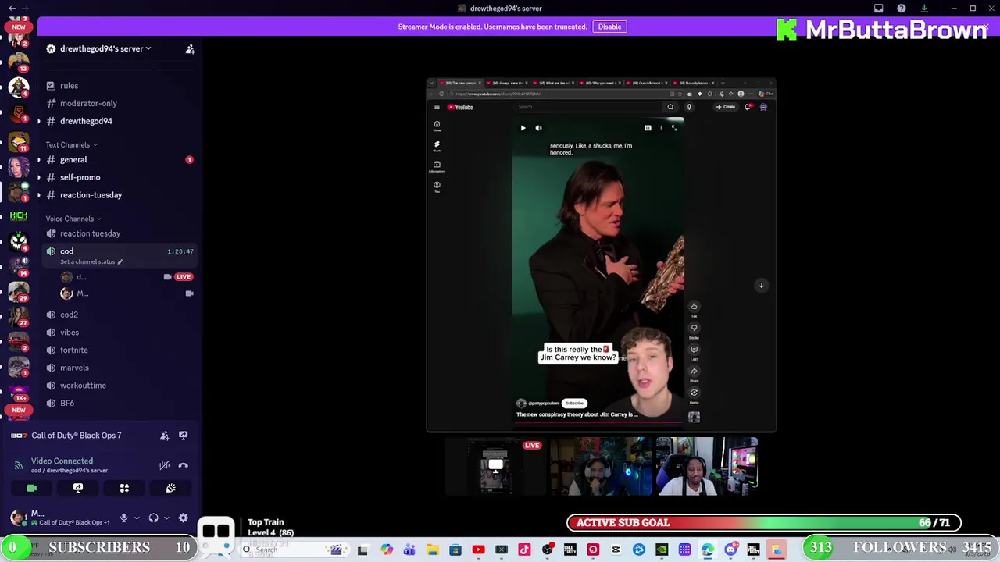Collapse the Voice Channels category
Screen dimensions: 1000x562
pos(73,219)
